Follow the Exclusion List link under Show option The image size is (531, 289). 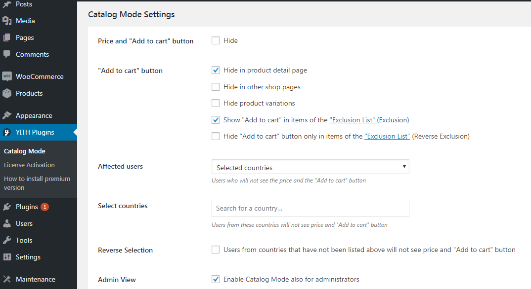tap(353, 120)
